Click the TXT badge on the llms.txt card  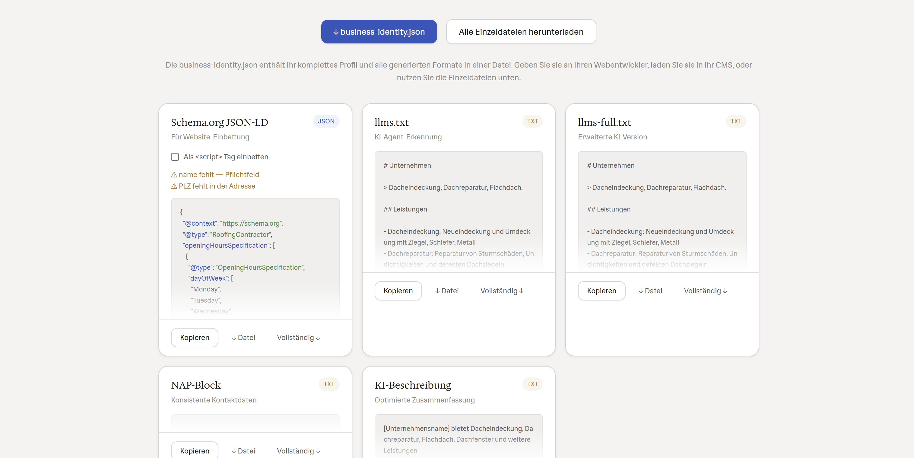click(532, 121)
